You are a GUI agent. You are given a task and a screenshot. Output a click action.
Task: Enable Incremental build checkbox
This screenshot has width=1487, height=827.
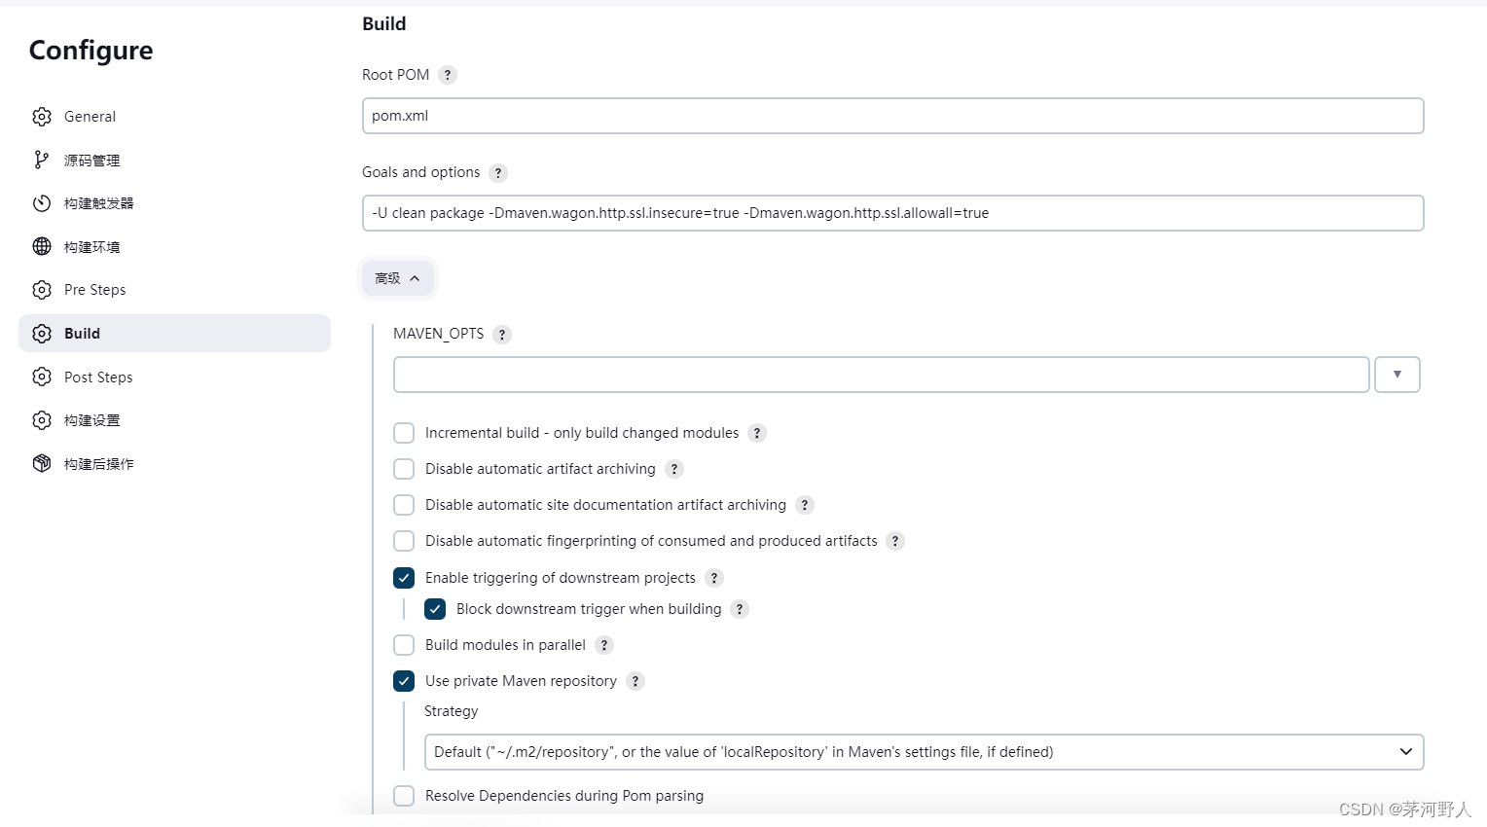404,433
